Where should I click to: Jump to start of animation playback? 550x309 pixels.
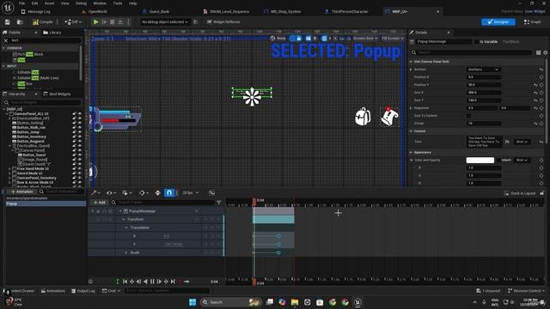[125, 282]
